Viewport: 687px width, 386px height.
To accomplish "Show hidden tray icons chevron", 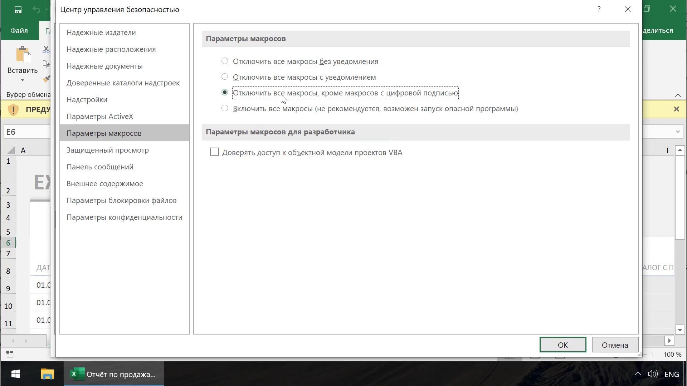I will click(x=638, y=374).
